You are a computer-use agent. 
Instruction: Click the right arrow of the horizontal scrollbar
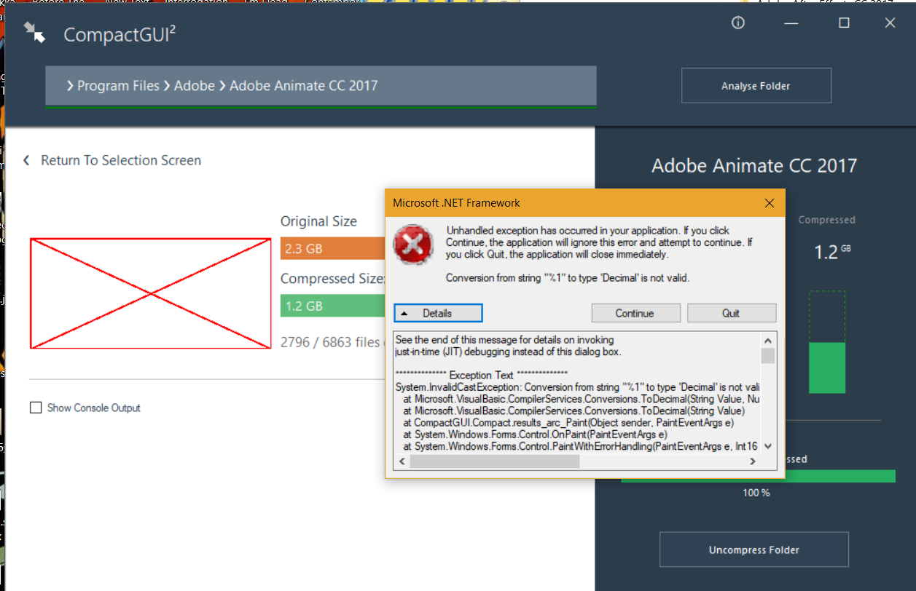click(x=753, y=461)
